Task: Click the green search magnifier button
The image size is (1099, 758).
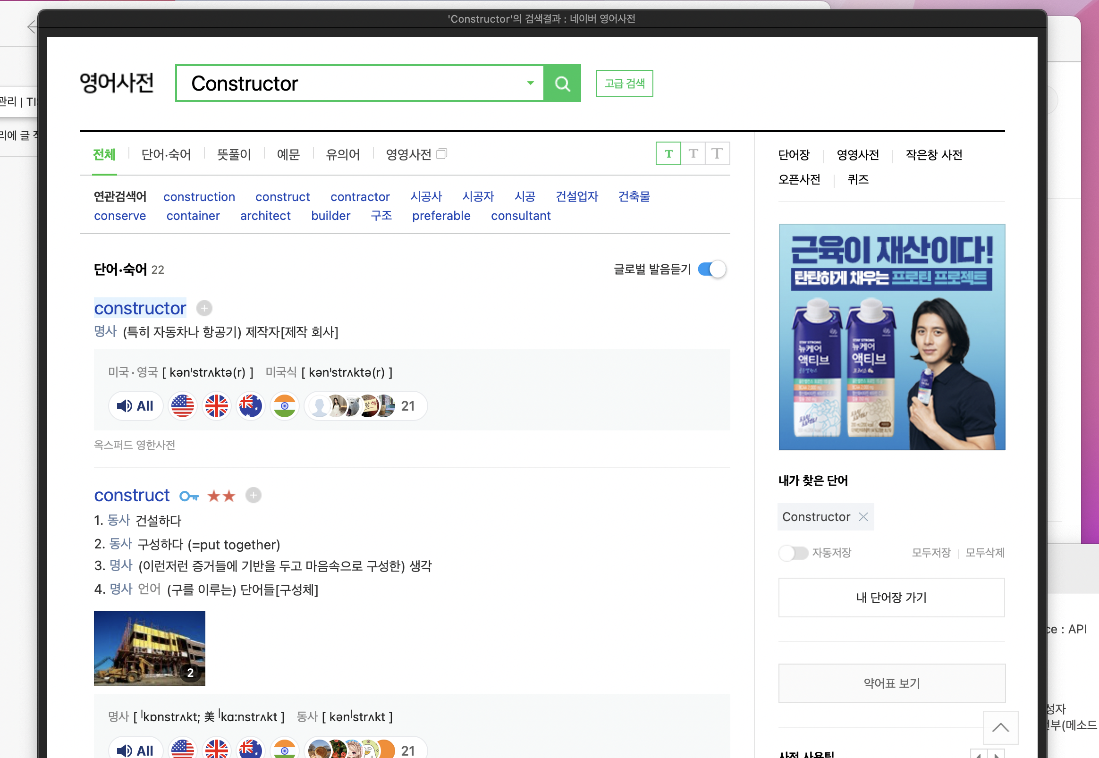Action: coord(562,84)
